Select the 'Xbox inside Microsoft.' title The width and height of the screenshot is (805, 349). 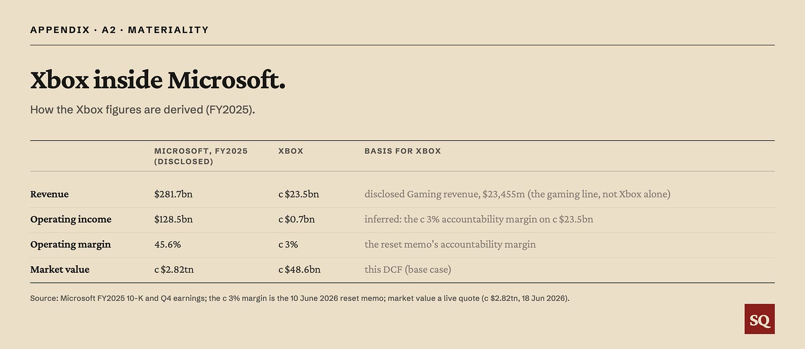pyautogui.click(x=158, y=81)
